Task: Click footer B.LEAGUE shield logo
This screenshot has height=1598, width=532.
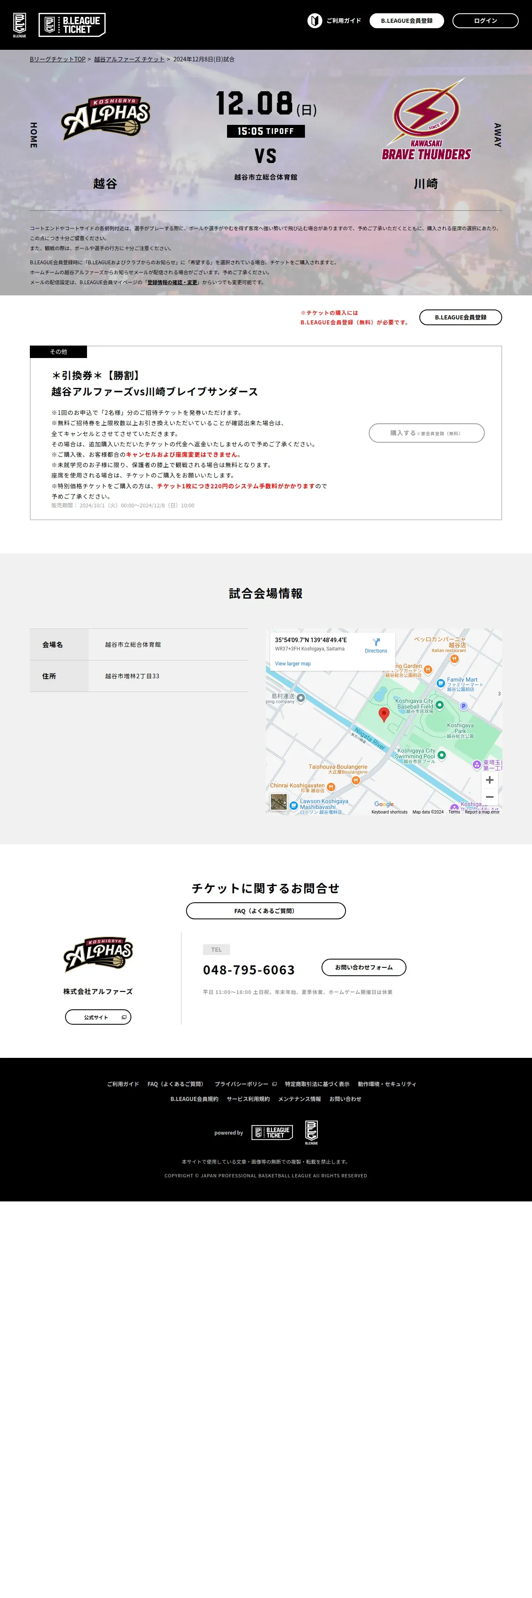Action: coord(312,1133)
